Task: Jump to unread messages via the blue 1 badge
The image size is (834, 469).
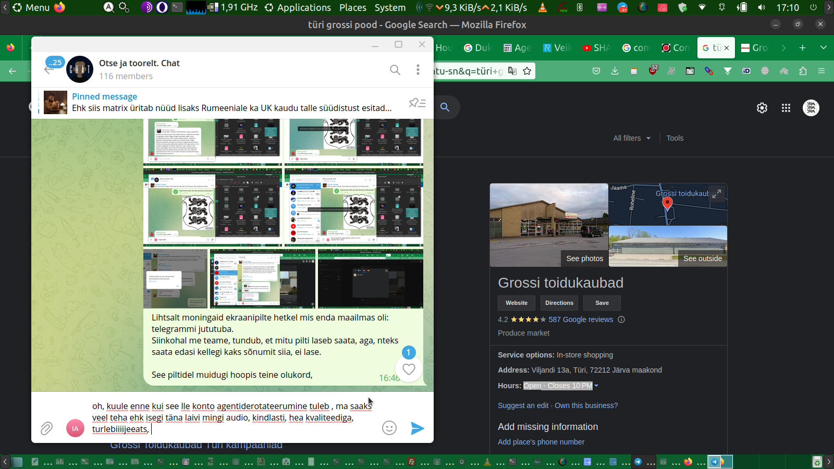Action: (409, 353)
